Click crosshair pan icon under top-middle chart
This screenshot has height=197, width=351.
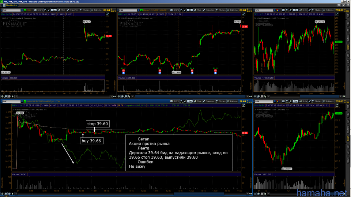click(119, 96)
